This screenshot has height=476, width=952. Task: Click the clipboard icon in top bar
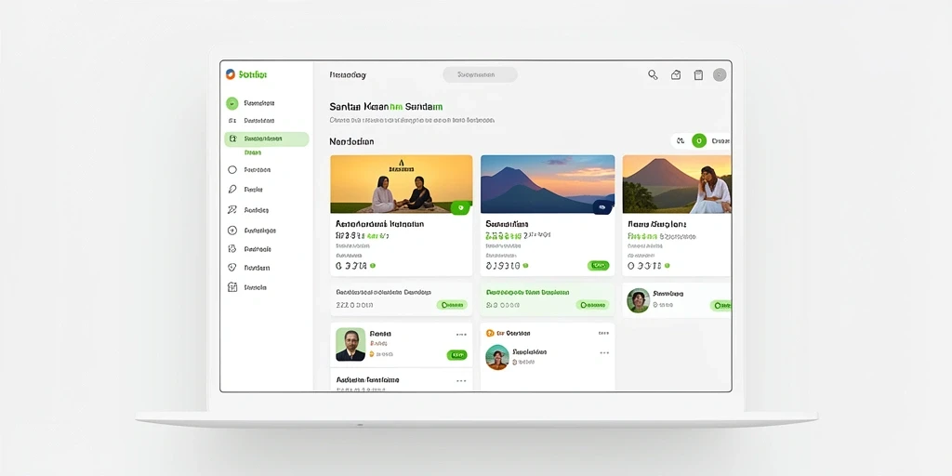click(698, 74)
